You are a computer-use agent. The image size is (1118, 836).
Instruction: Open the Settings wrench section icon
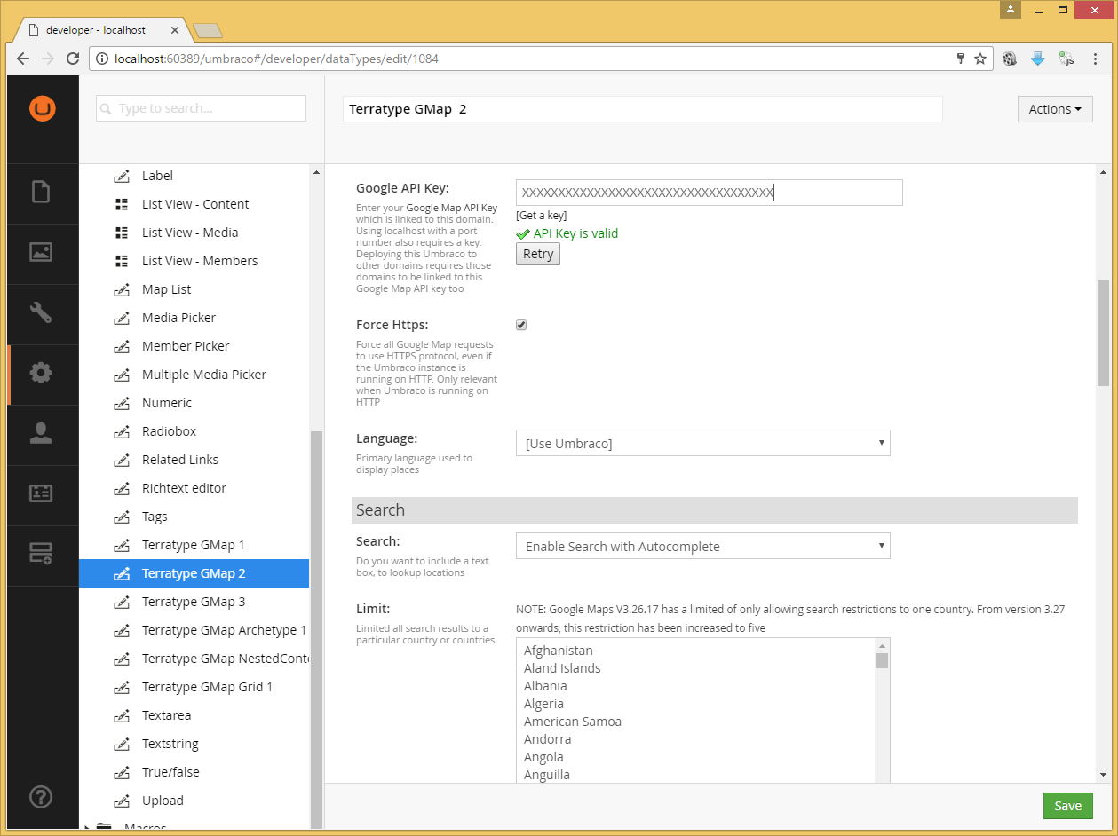42,312
